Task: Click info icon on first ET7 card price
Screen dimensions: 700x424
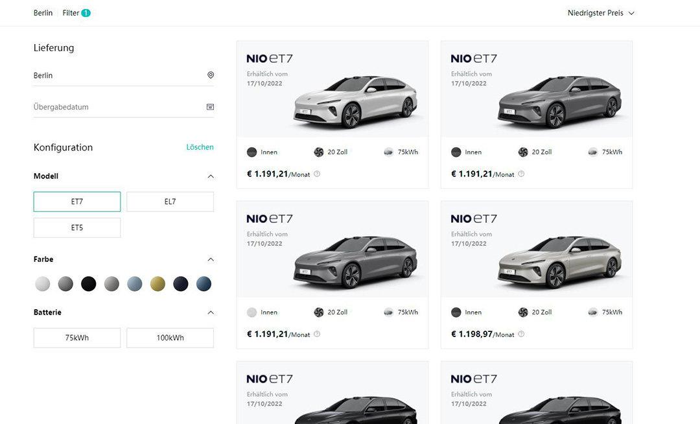Action: click(x=317, y=174)
